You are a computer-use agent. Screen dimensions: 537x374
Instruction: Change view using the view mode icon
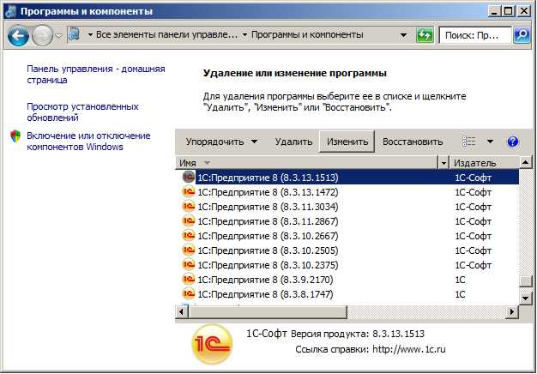click(x=468, y=141)
